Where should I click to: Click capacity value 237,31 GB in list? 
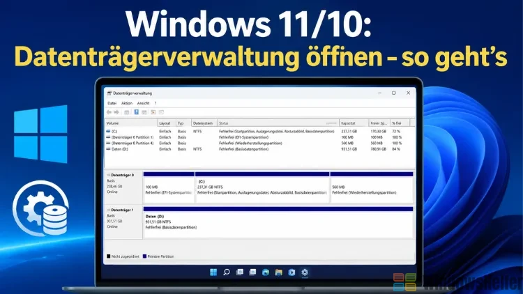(349, 132)
